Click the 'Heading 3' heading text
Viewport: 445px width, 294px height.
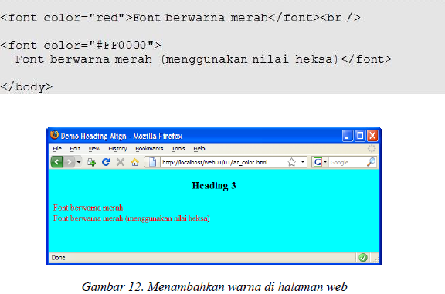pyautogui.click(x=214, y=186)
